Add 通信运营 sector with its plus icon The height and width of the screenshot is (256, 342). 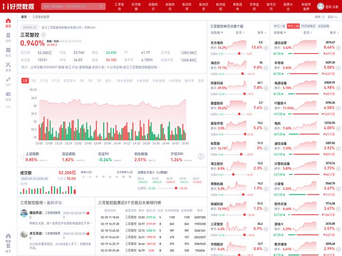click(338, 48)
